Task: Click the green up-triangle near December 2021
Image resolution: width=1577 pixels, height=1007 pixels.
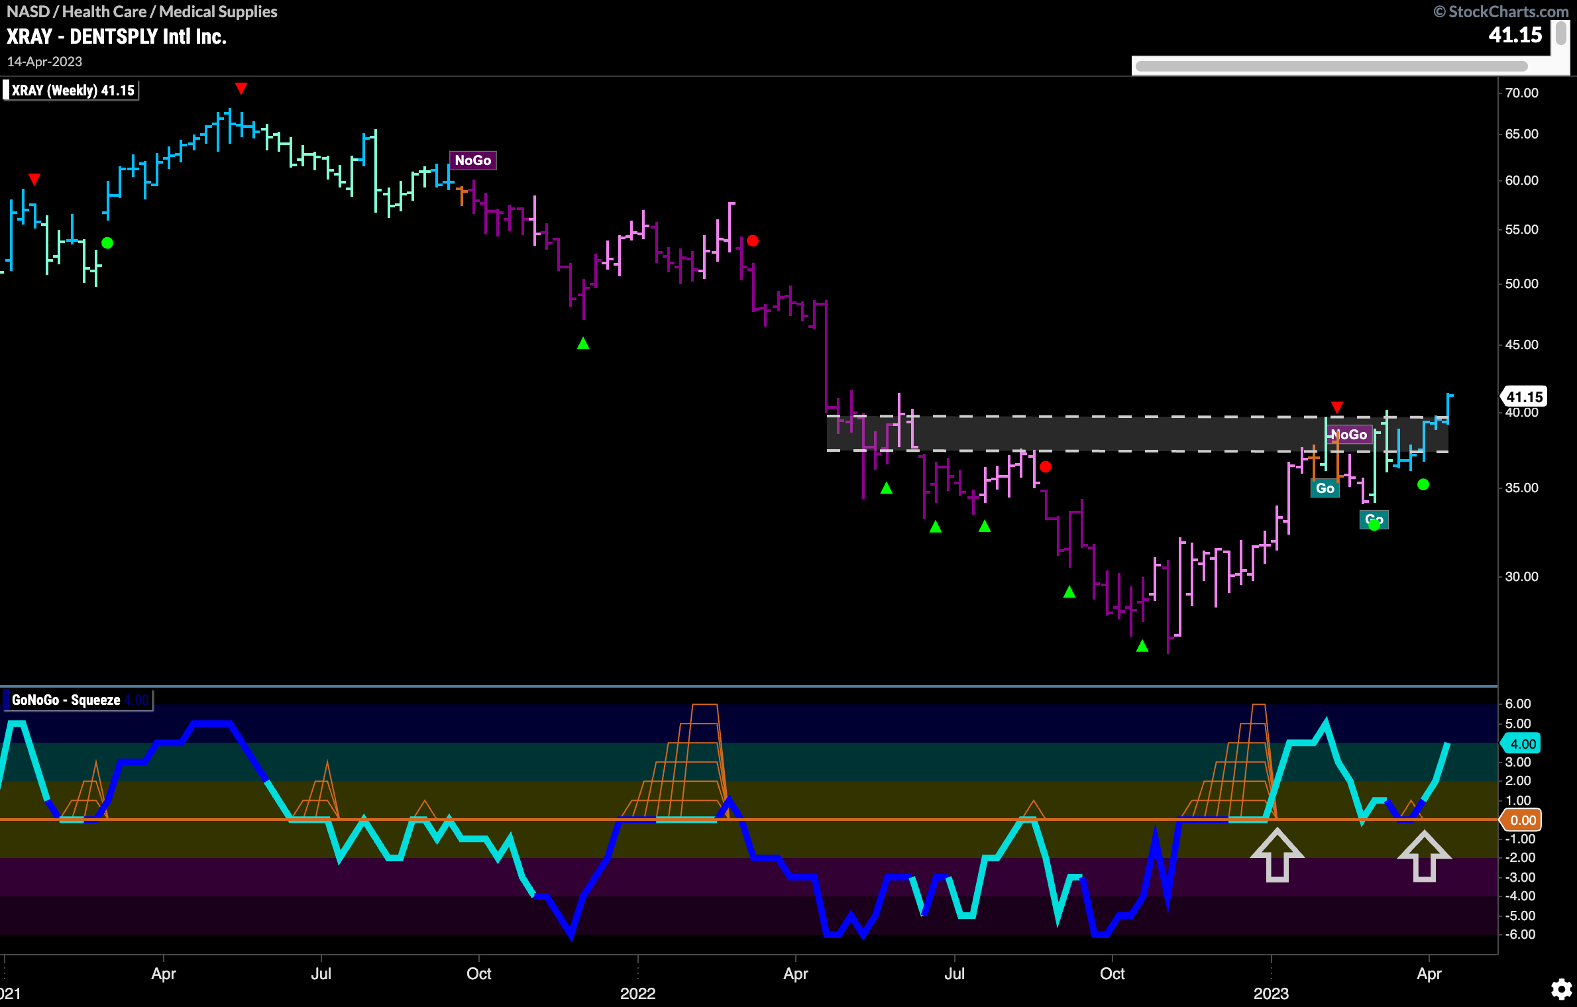Action: [583, 343]
